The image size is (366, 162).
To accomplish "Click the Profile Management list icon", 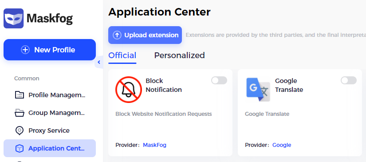I will tap(20, 95).
